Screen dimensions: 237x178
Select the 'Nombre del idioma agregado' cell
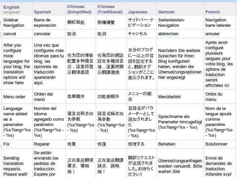tap(49, 122)
